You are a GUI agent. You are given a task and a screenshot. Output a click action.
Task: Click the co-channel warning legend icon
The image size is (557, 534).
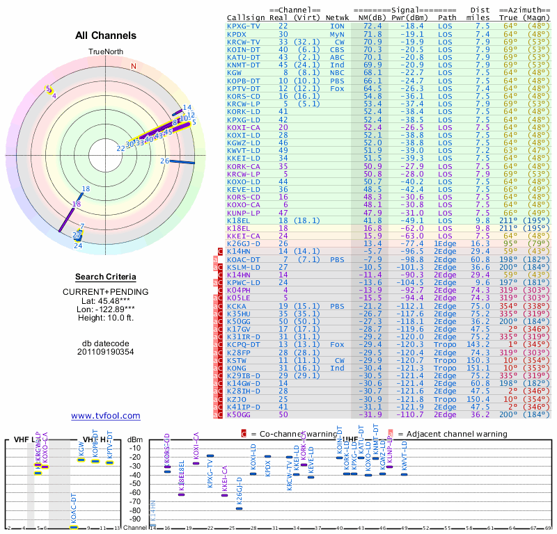point(244,434)
